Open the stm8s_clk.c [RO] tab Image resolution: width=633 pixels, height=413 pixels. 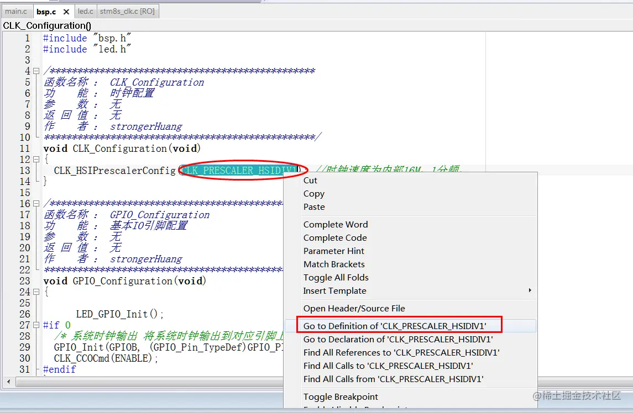[x=127, y=11]
